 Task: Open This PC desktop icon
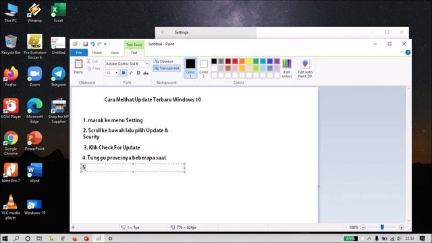tap(11, 13)
